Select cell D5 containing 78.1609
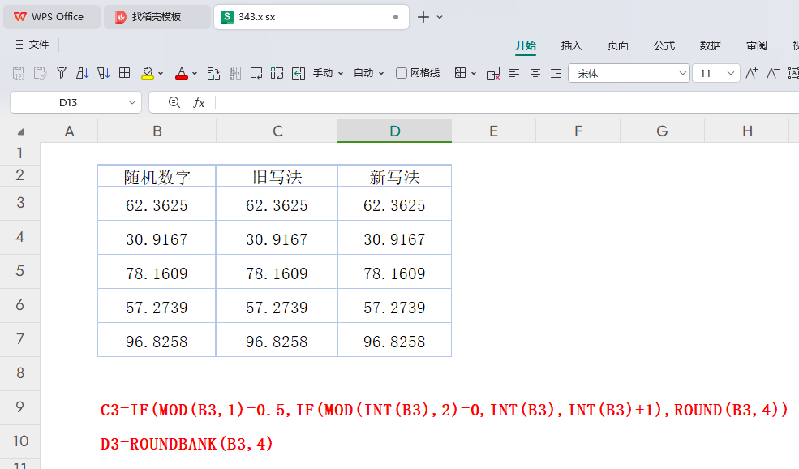Image resolution: width=799 pixels, height=469 pixels. tap(394, 273)
